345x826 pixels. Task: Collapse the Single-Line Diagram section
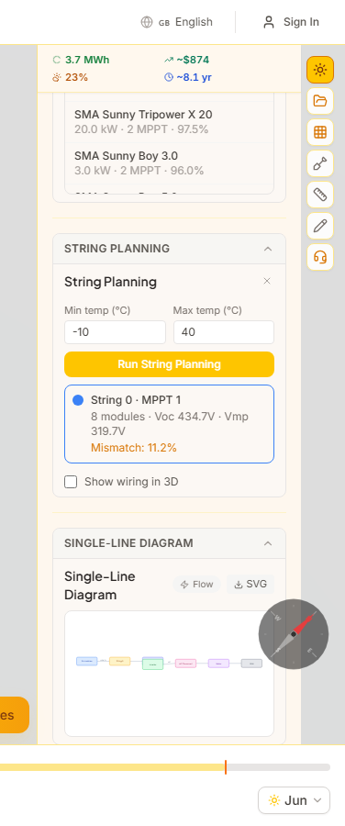click(x=268, y=543)
